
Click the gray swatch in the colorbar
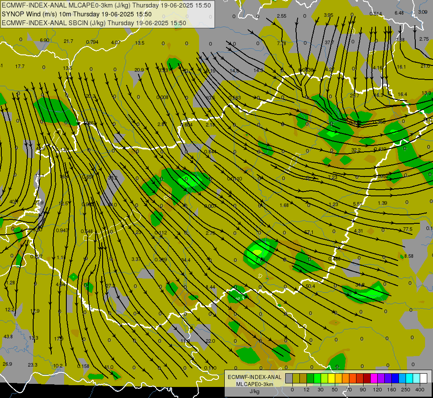click(x=289, y=379)
